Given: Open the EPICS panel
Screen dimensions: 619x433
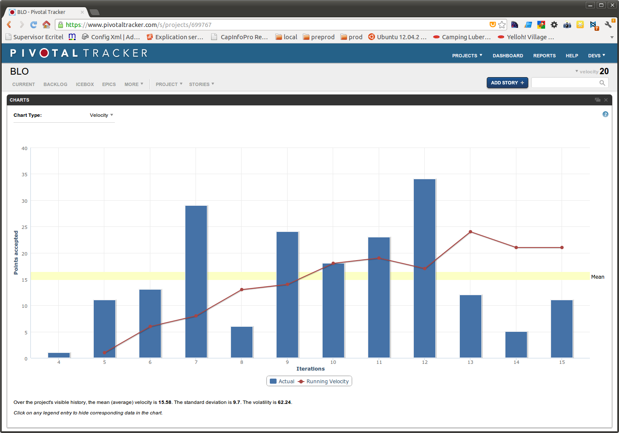Looking at the screenshot, I should tap(109, 84).
